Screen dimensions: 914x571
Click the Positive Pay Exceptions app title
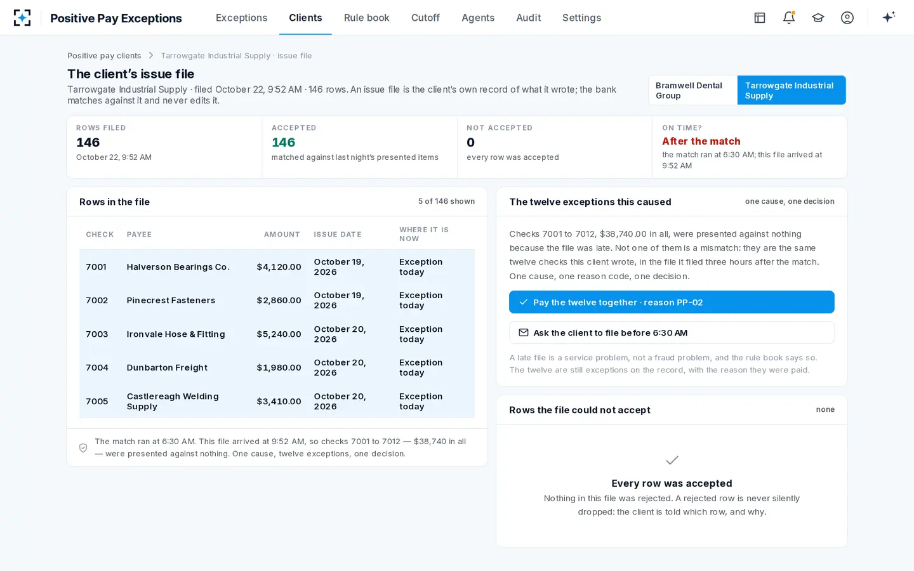click(116, 18)
